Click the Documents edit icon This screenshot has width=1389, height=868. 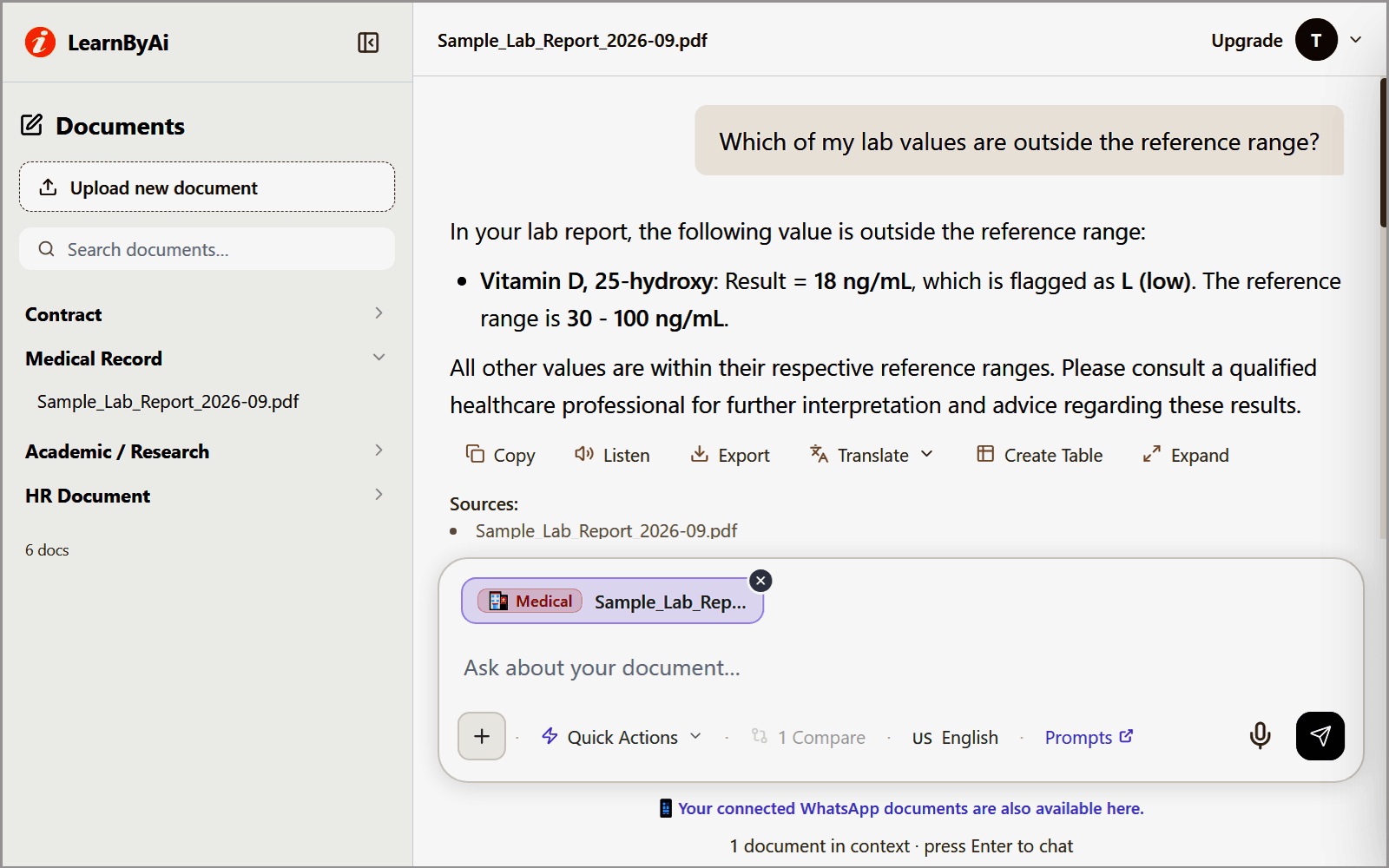pyautogui.click(x=32, y=125)
